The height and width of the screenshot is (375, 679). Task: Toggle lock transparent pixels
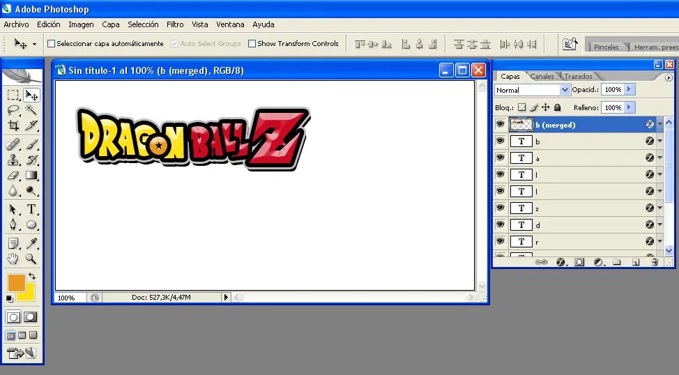pyautogui.click(x=522, y=107)
